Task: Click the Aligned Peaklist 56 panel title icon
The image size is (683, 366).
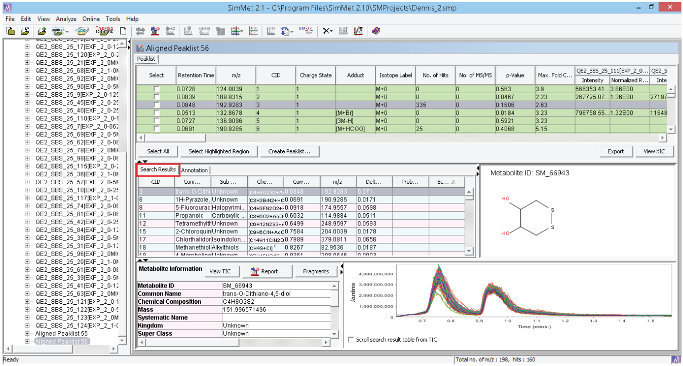Action: pyautogui.click(x=140, y=49)
